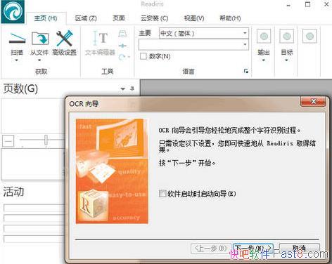The image size is (332, 264).
Task: Click the Pages (页数) panel title
Action: 20,88
